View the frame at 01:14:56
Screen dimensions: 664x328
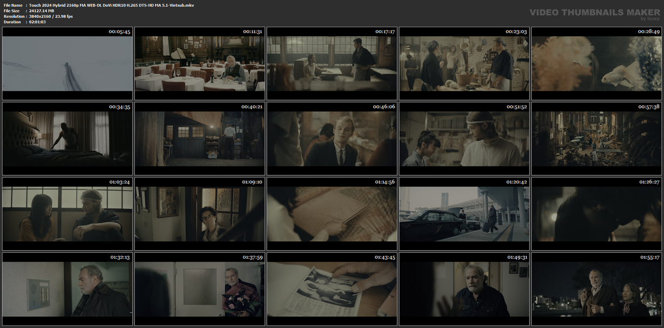point(332,214)
